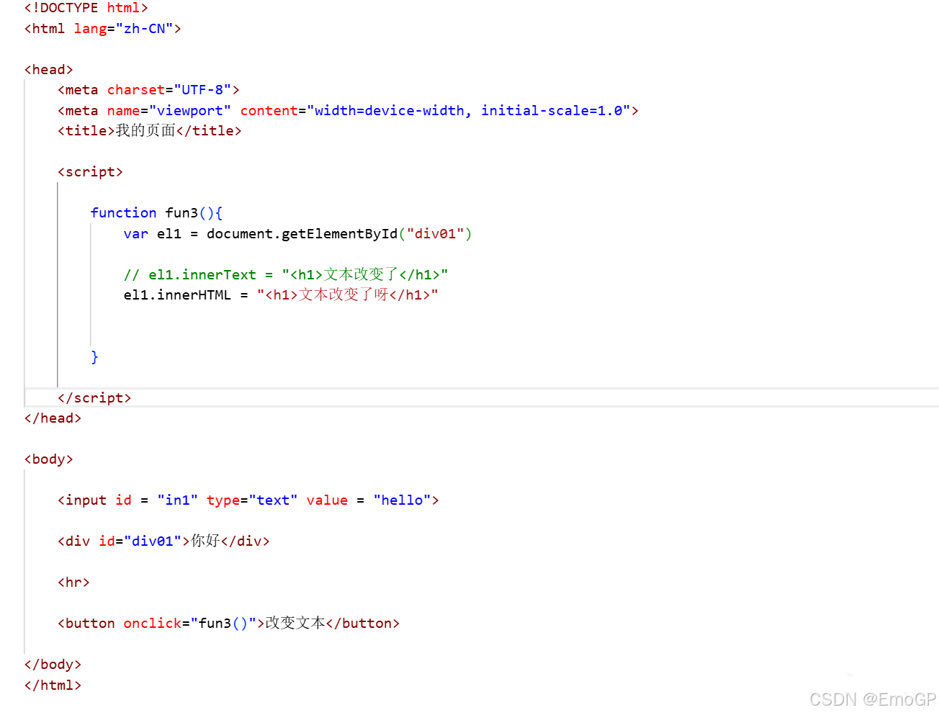Click the opening <body> tag
Image resolution: width=939 pixels, height=715 pixels.
click(x=48, y=459)
